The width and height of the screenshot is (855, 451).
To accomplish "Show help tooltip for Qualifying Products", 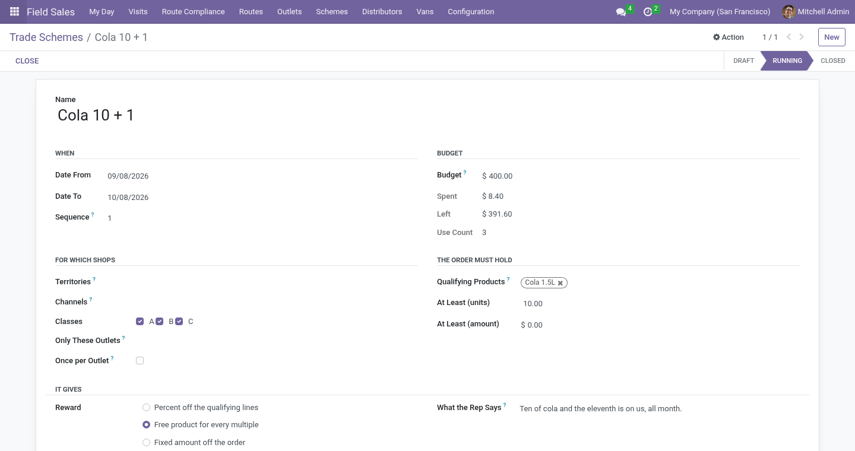I will (x=508, y=280).
